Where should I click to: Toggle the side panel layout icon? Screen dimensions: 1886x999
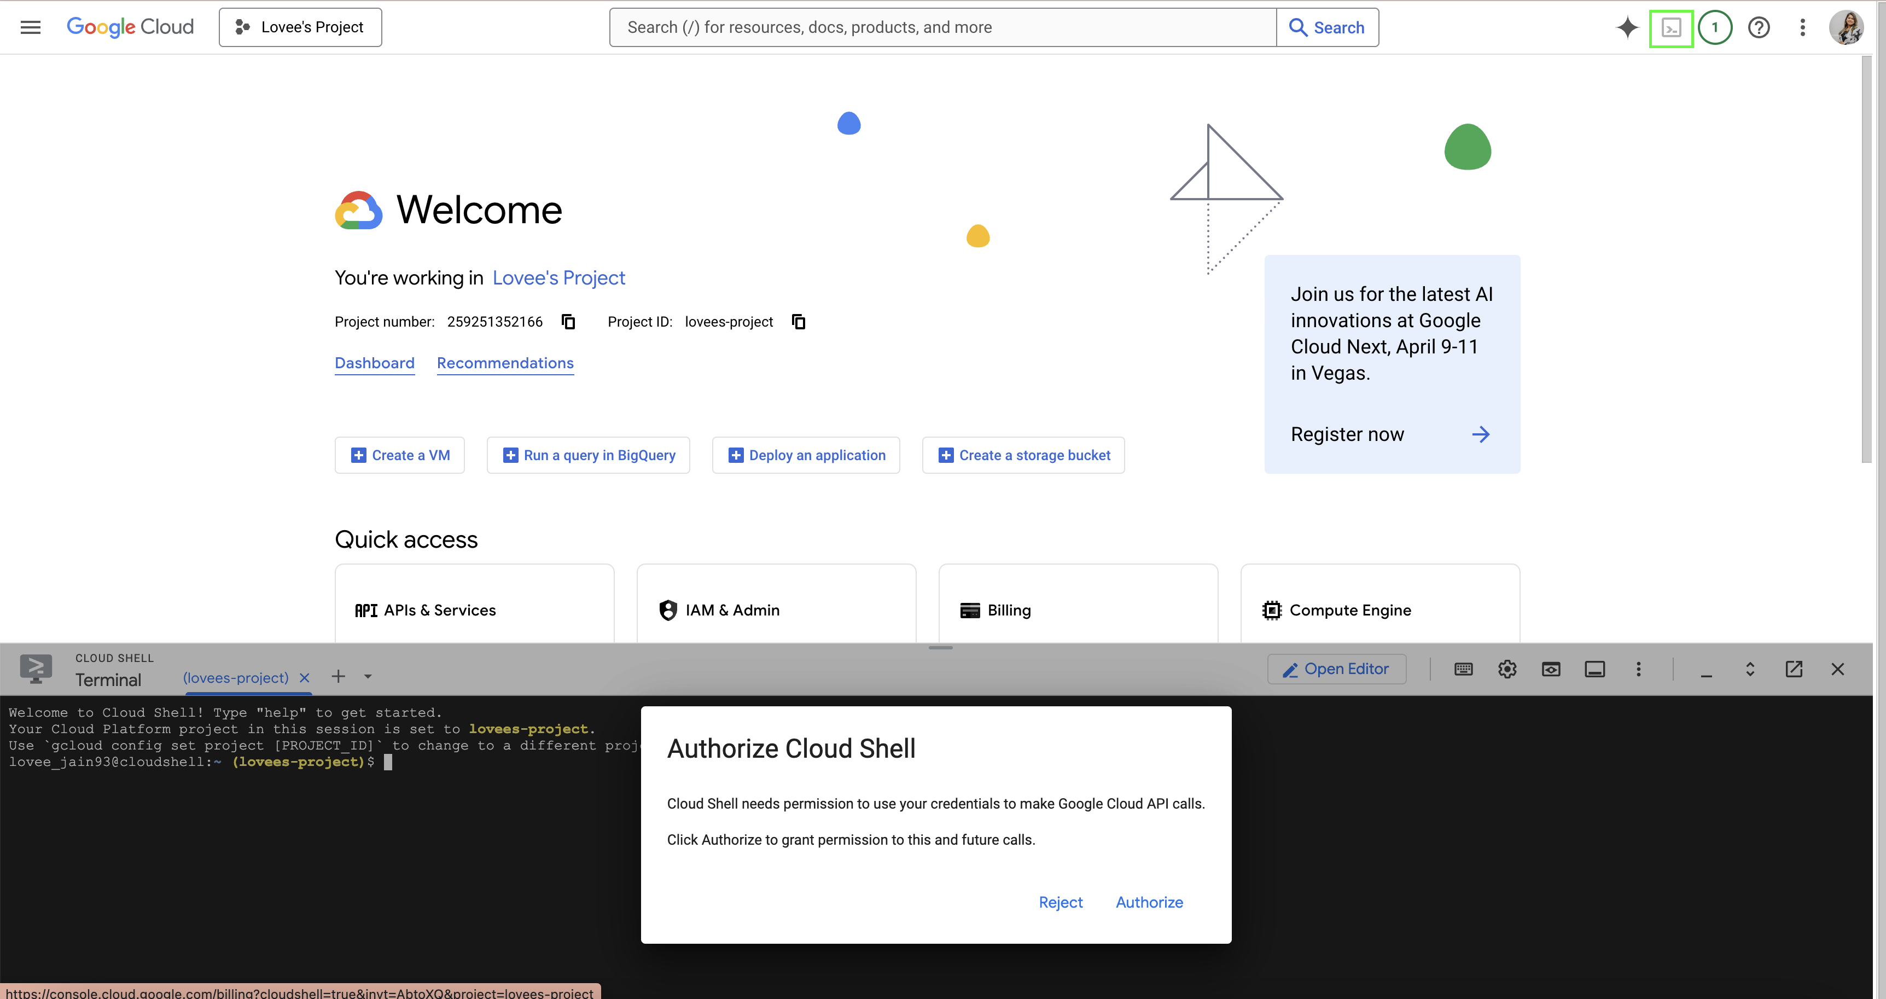pos(1594,669)
